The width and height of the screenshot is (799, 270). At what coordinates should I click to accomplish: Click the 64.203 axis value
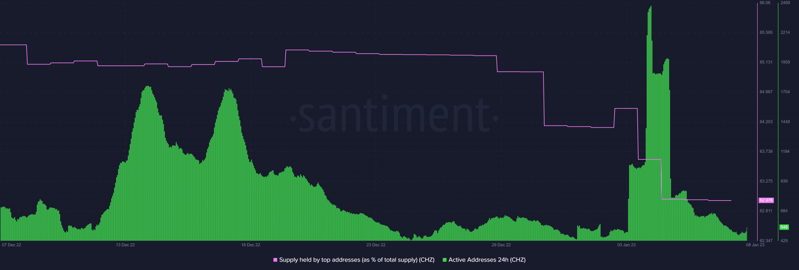(766, 121)
